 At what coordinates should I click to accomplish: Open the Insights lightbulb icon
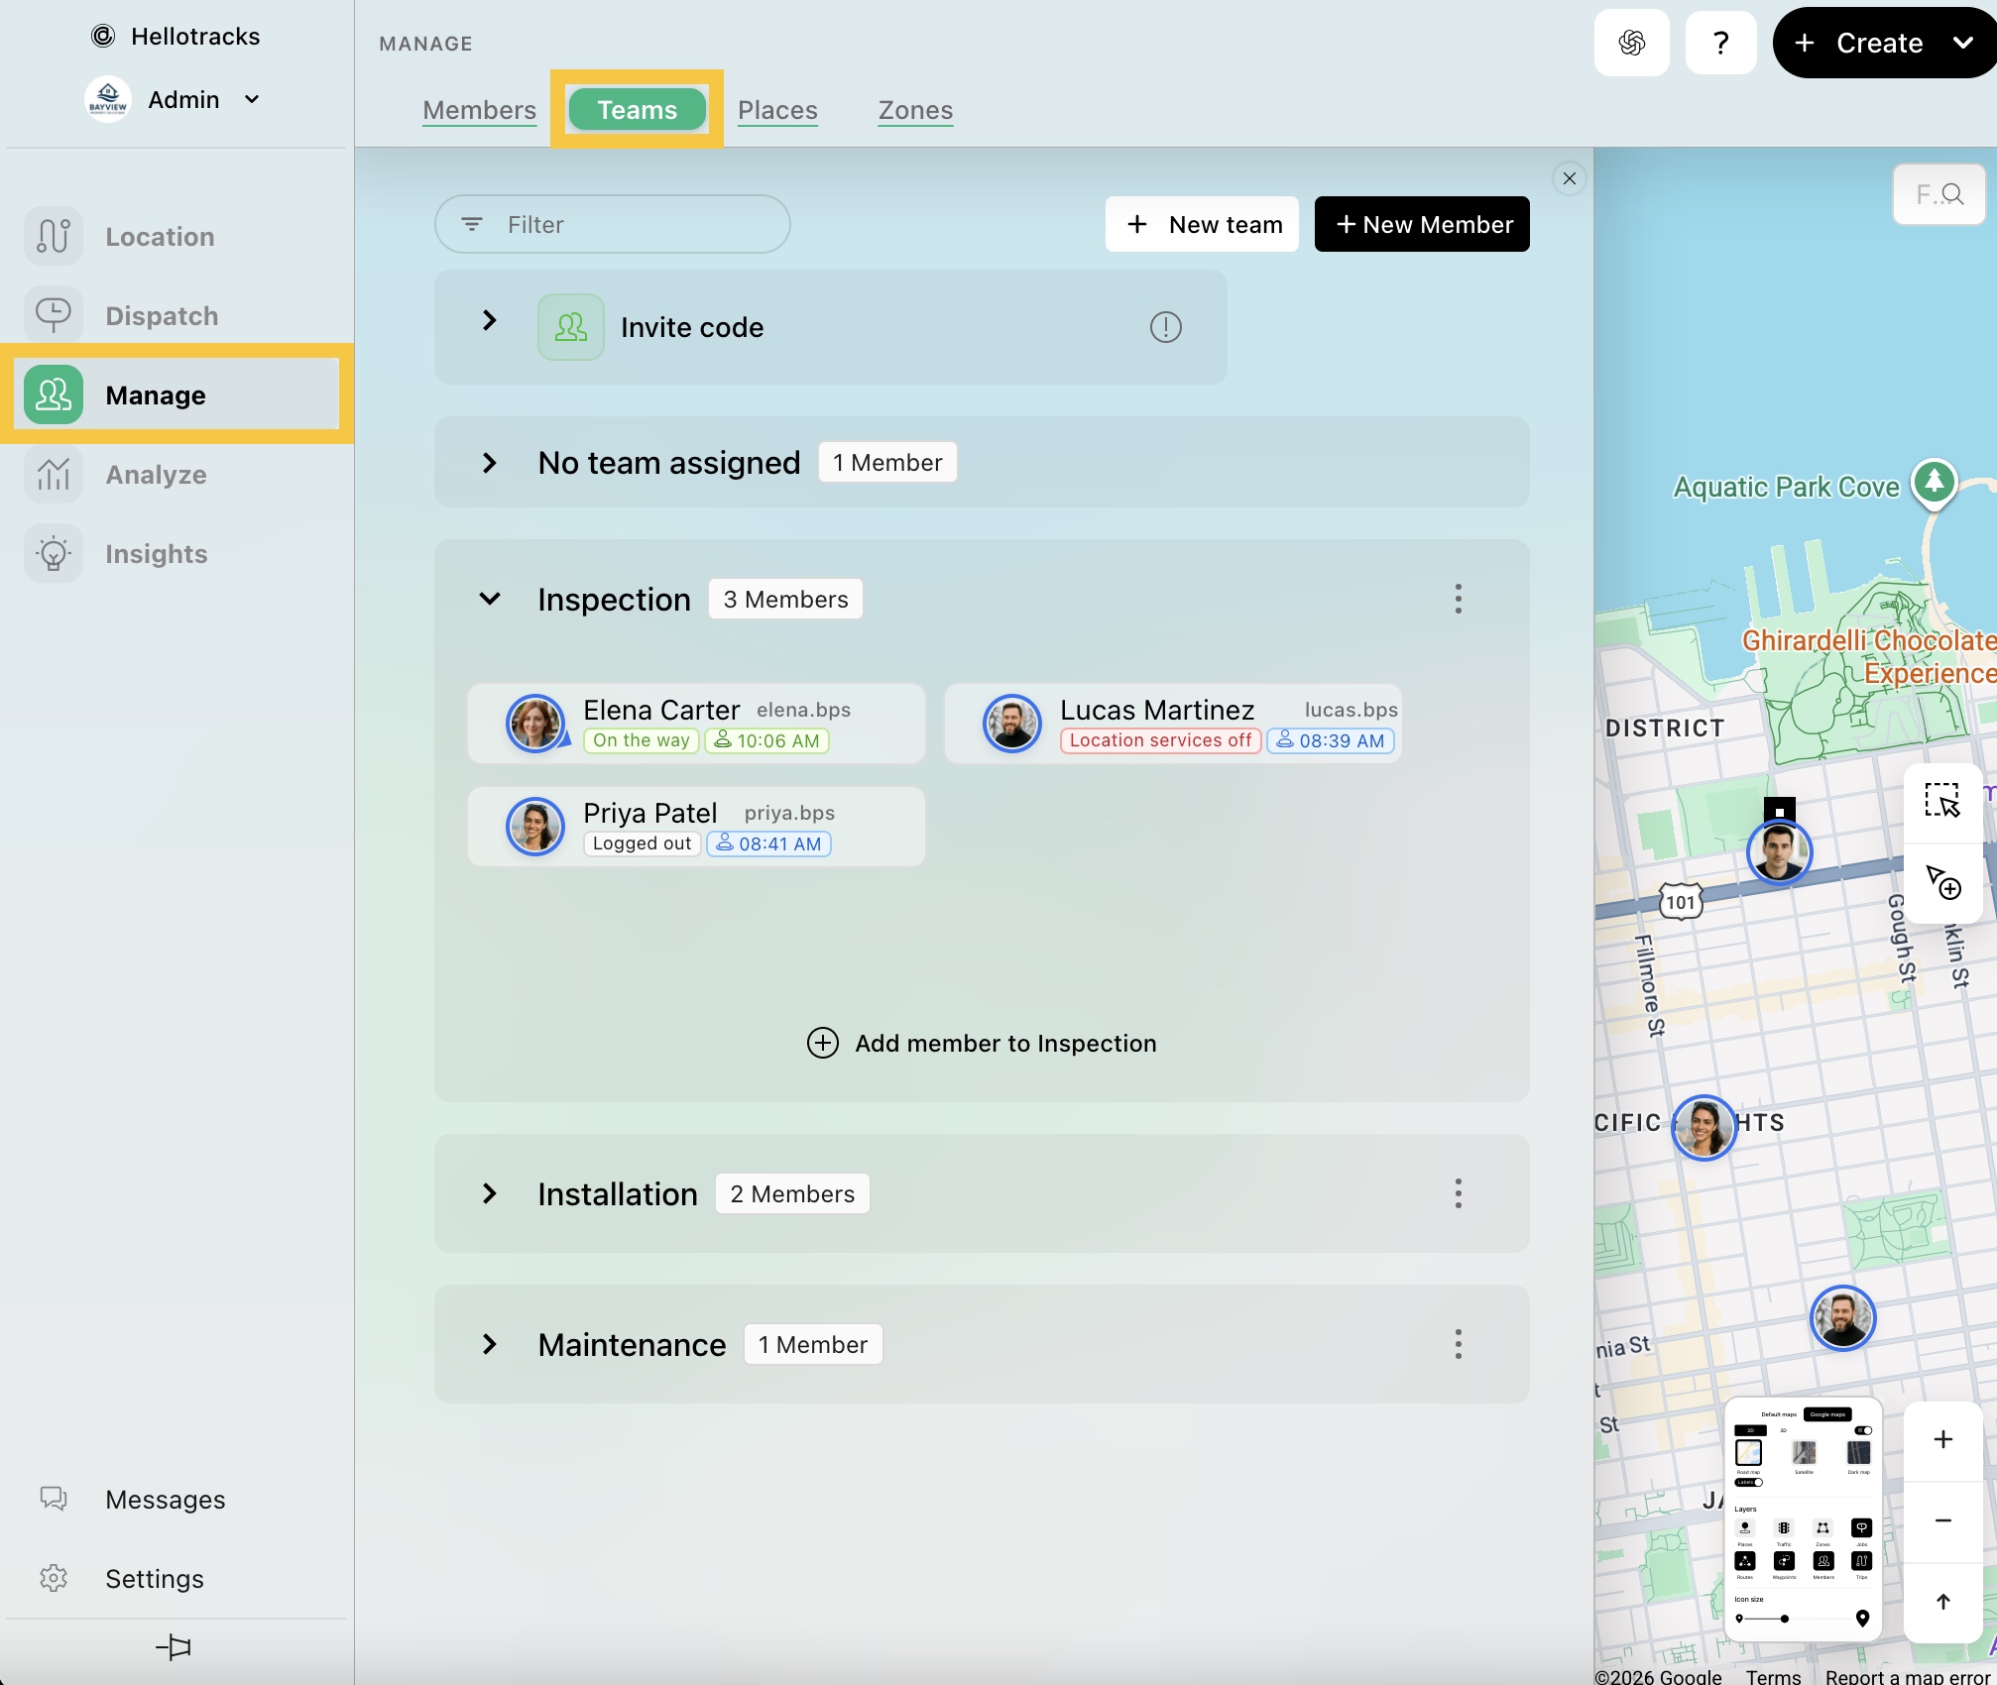[x=54, y=554]
